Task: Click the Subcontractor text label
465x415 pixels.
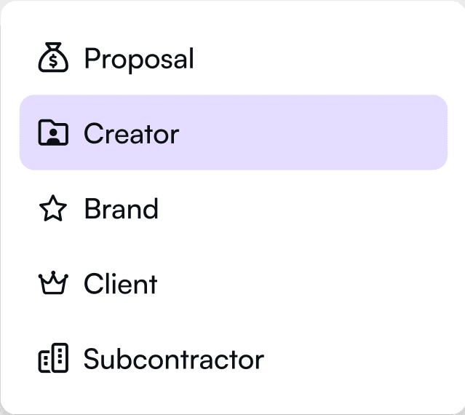Action: click(174, 359)
